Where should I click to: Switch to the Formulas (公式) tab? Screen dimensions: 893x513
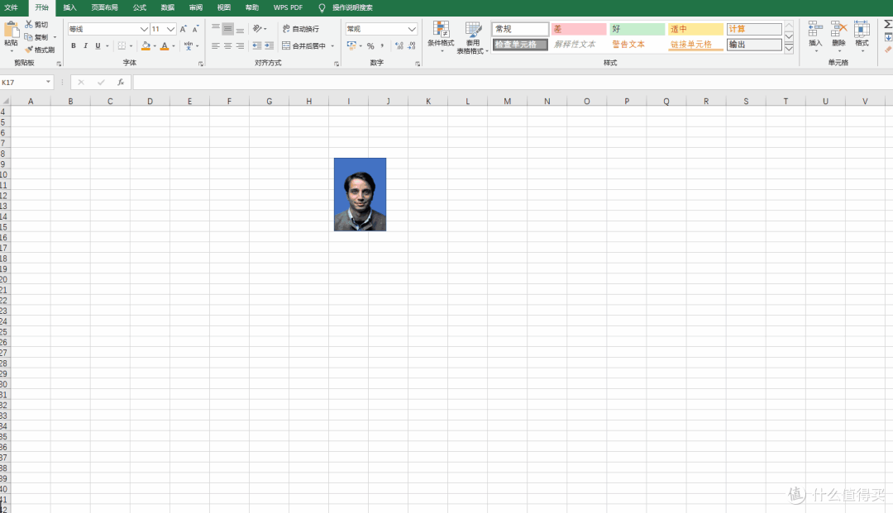point(140,7)
